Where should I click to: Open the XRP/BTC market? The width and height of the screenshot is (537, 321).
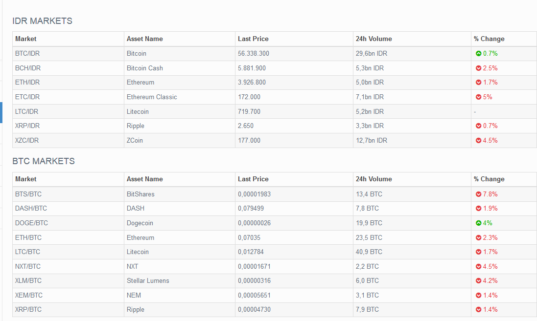tap(28, 309)
